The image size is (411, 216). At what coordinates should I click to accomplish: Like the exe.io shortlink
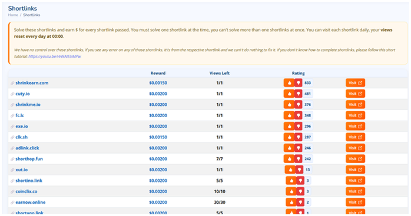coord(289,127)
